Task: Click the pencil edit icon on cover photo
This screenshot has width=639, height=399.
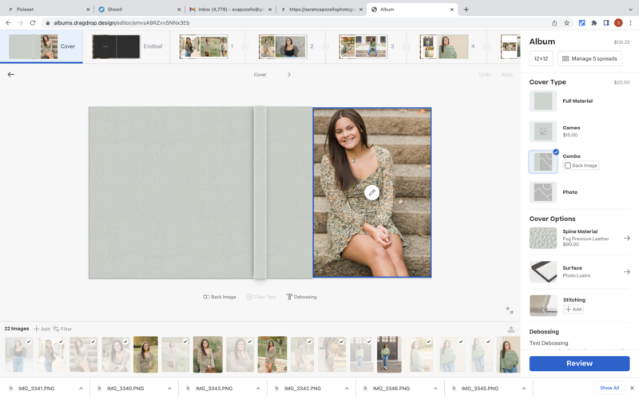Action: coord(371,192)
